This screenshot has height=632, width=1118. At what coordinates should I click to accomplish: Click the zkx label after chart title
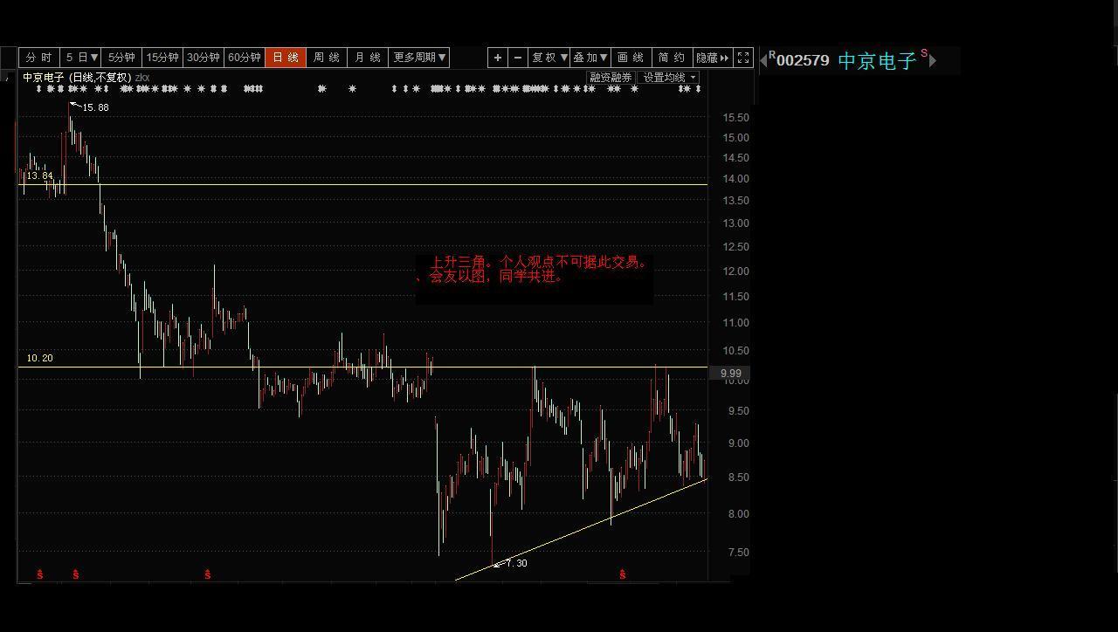142,78
